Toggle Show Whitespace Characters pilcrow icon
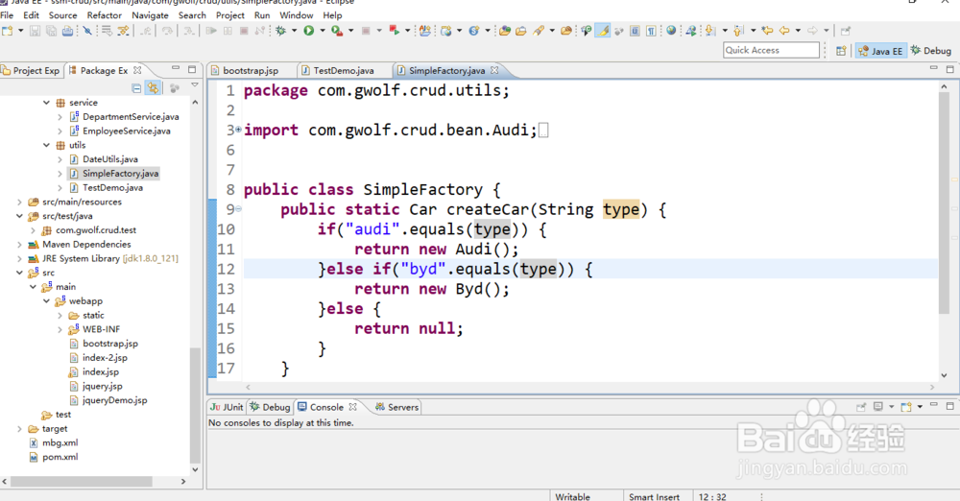 [x=651, y=31]
